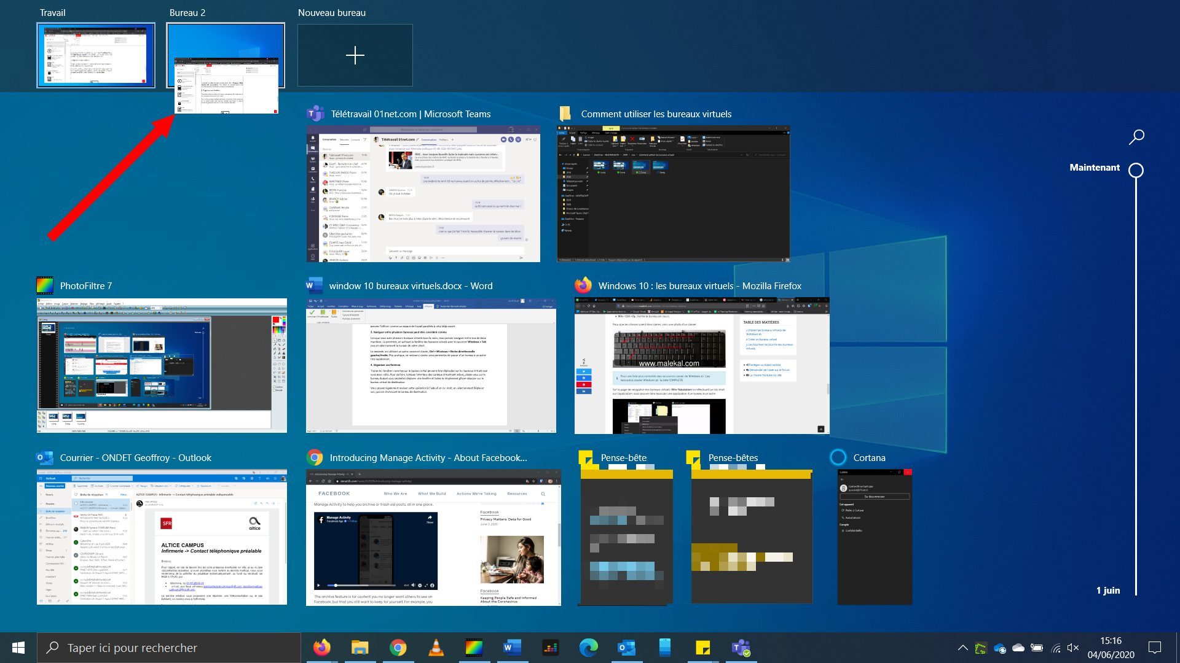The height and width of the screenshot is (663, 1180).
Task: Open the white OneDrive cloud tray icon
Action: (x=1018, y=648)
